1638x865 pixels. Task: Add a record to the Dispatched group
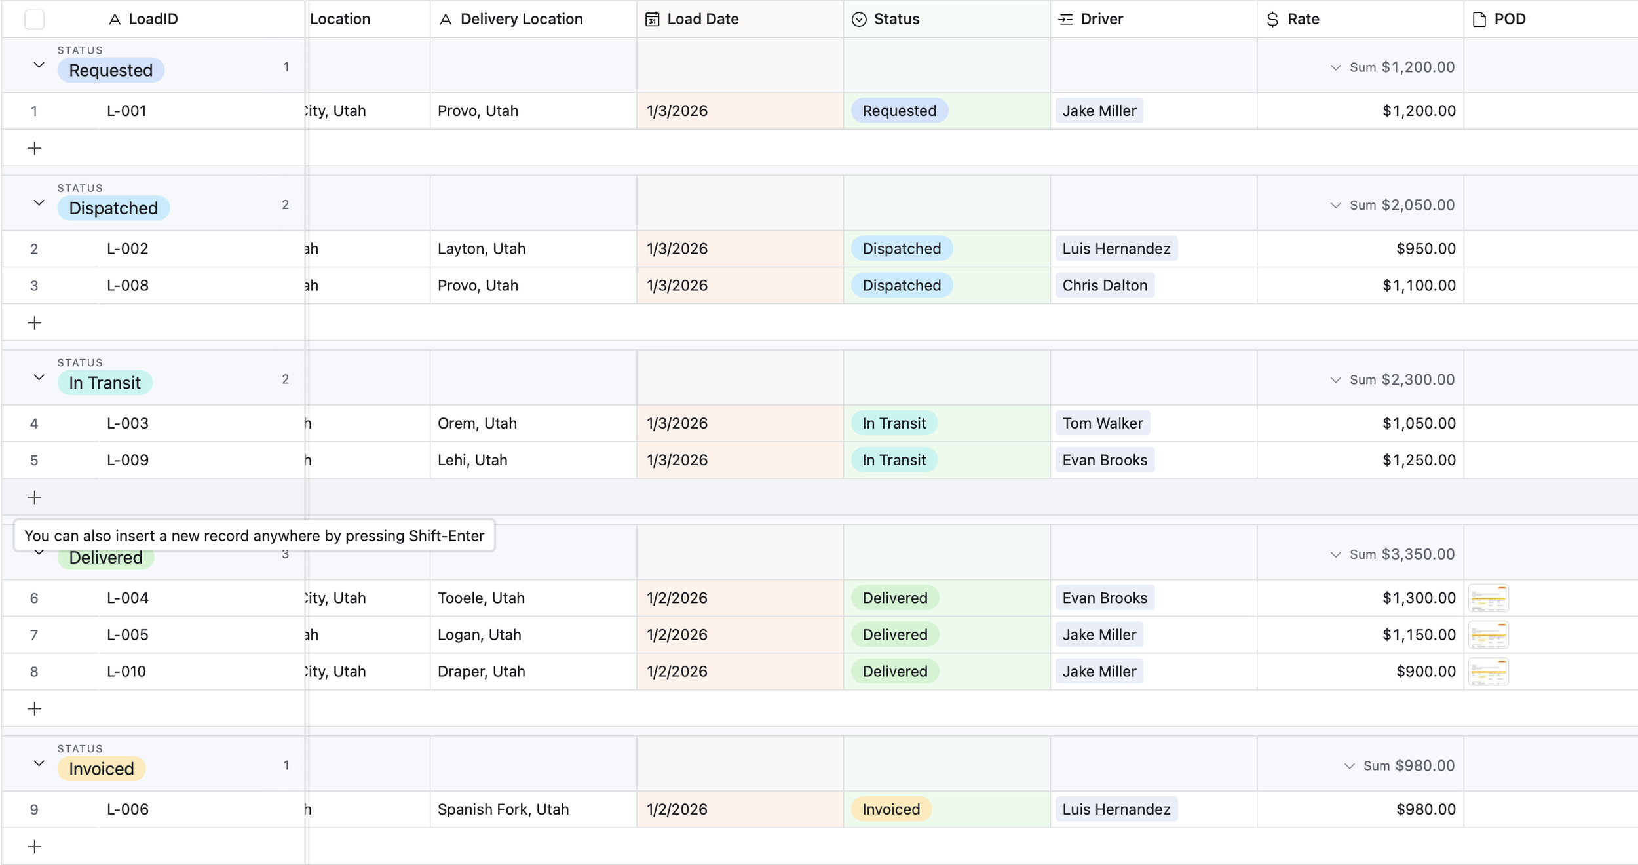pos(34,322)
